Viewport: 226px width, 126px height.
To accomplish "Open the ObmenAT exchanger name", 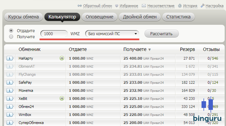I will point(27,66).
